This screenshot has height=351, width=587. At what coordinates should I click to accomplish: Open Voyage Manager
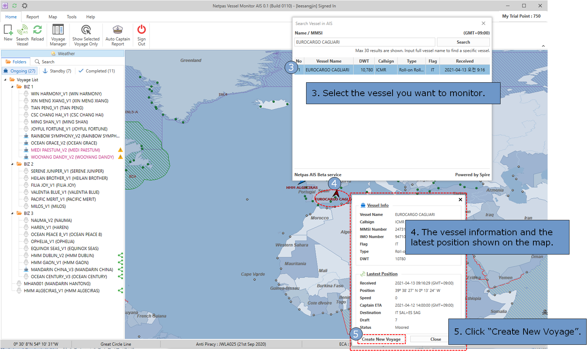[58, 35]
